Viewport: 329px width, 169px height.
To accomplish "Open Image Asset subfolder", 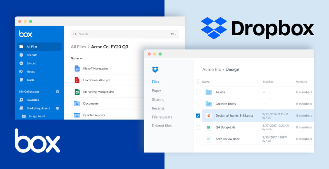I will pos(37,116).
